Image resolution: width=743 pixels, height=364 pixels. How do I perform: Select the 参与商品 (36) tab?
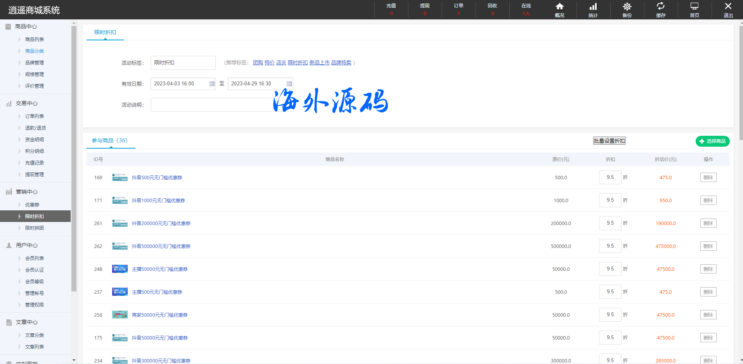pos(110,140)
